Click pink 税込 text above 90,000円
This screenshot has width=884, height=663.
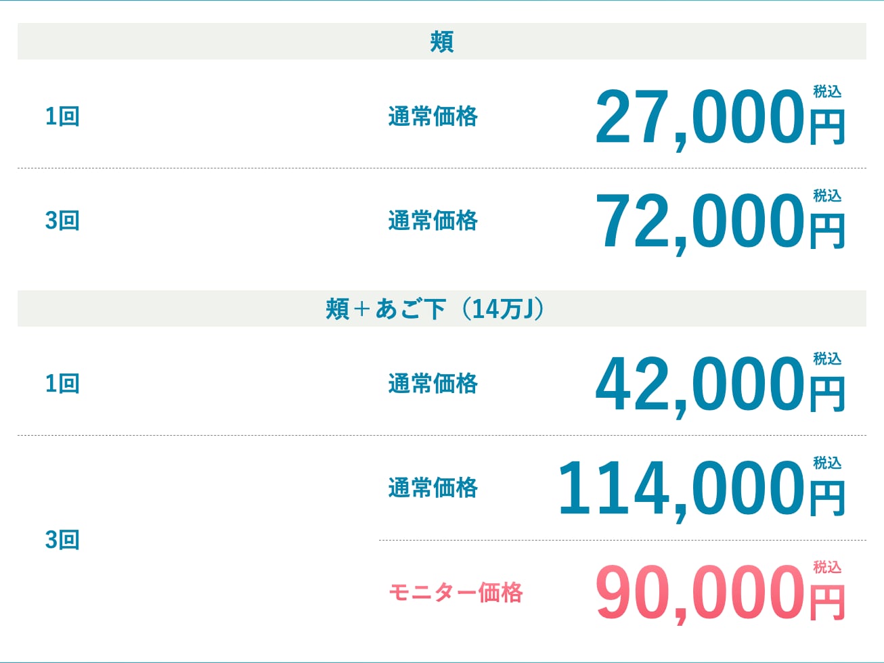click(x=827, y=567)
